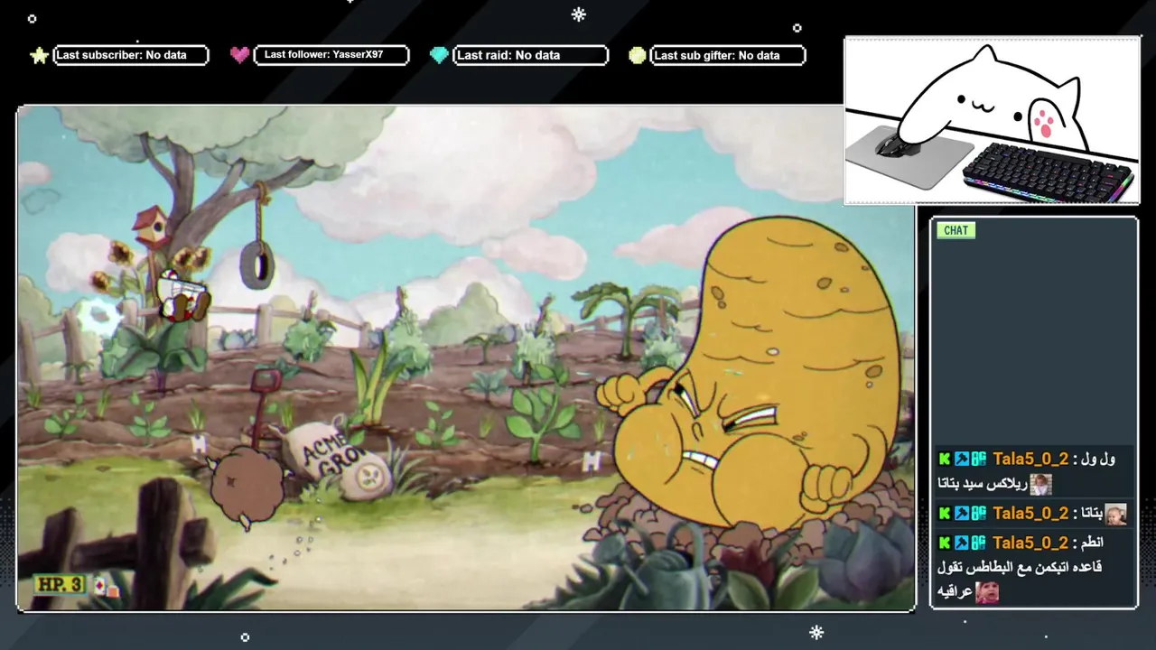Click the Cuphead character jumping near the tree
The image size is (1156, 650).
(x=183, y=295)
